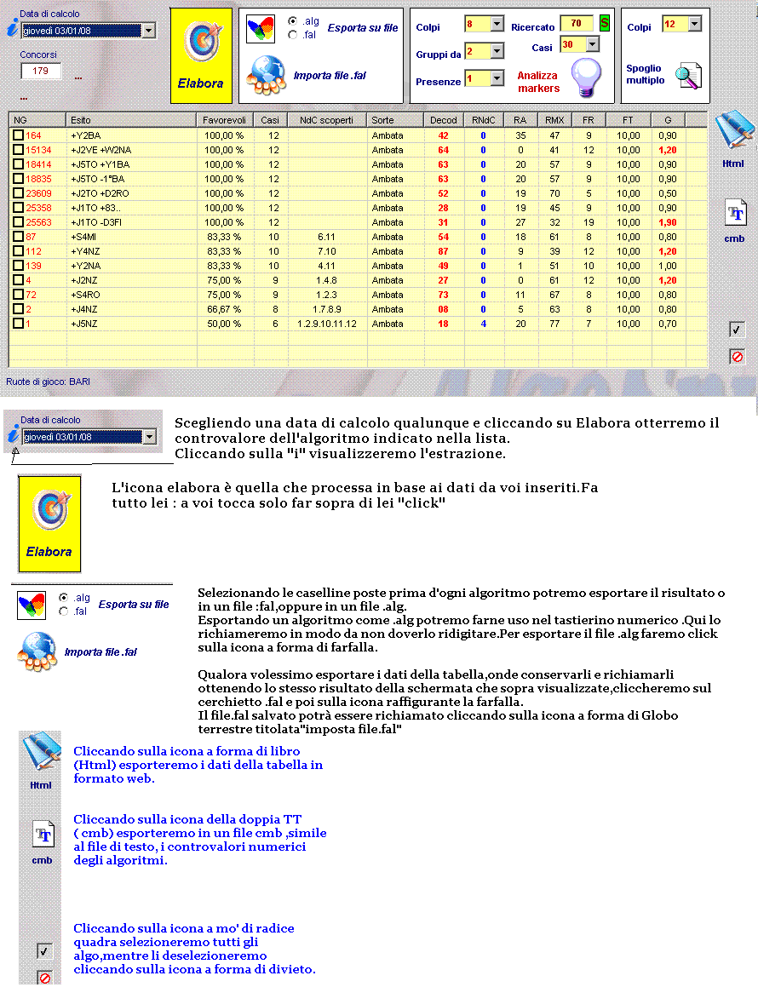Select the .alg radio button in the top toolbar
Viewport: 758px width, 987px height.
tap(292, 20)
